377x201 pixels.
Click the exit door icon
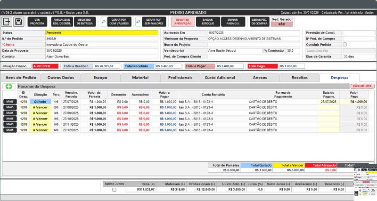(7, 22)
